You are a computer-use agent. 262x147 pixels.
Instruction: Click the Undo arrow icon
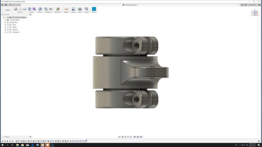(14, 5)
